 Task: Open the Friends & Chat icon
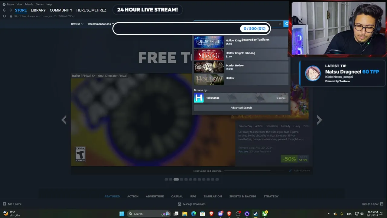pos(382,204)
